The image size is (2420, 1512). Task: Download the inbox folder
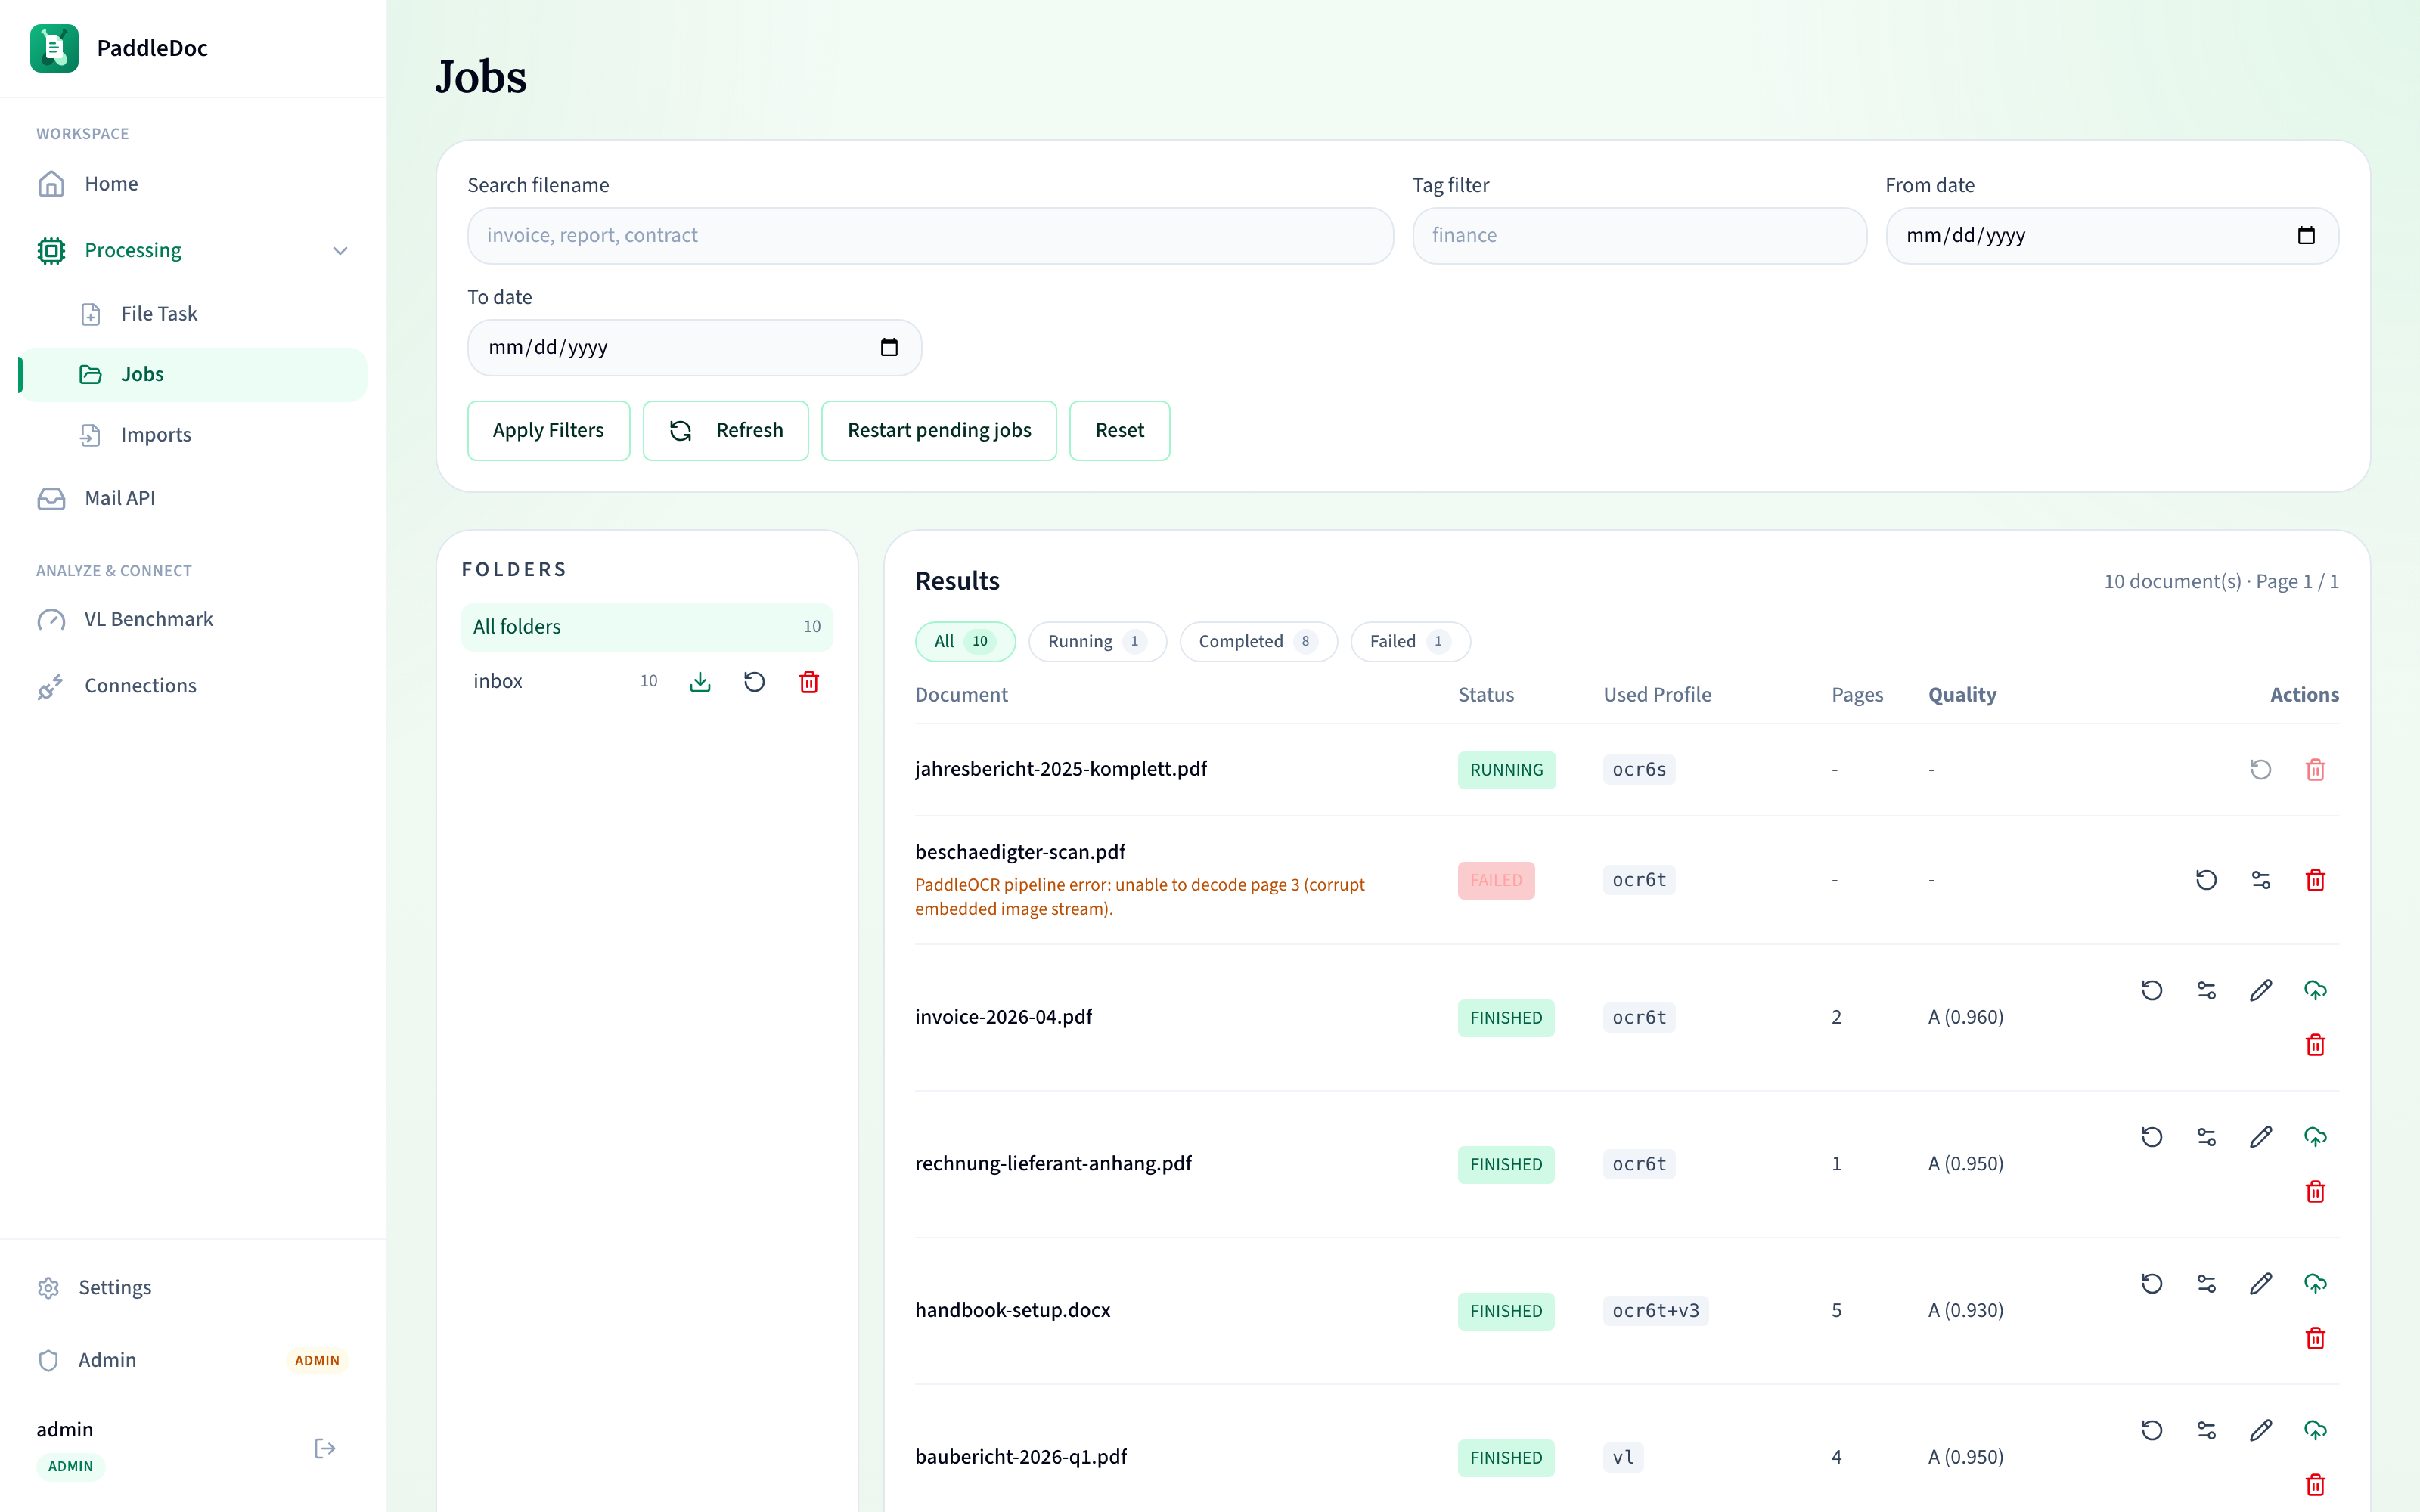coord(700,682)
